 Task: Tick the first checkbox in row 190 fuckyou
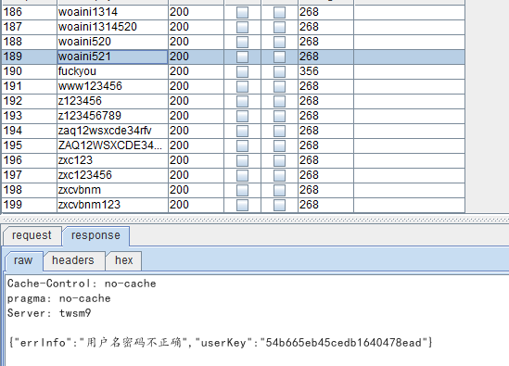[x=242, y=71]
